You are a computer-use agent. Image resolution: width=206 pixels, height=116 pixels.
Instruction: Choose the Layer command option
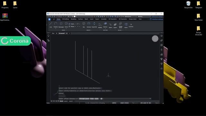click(x=97, y=99)
